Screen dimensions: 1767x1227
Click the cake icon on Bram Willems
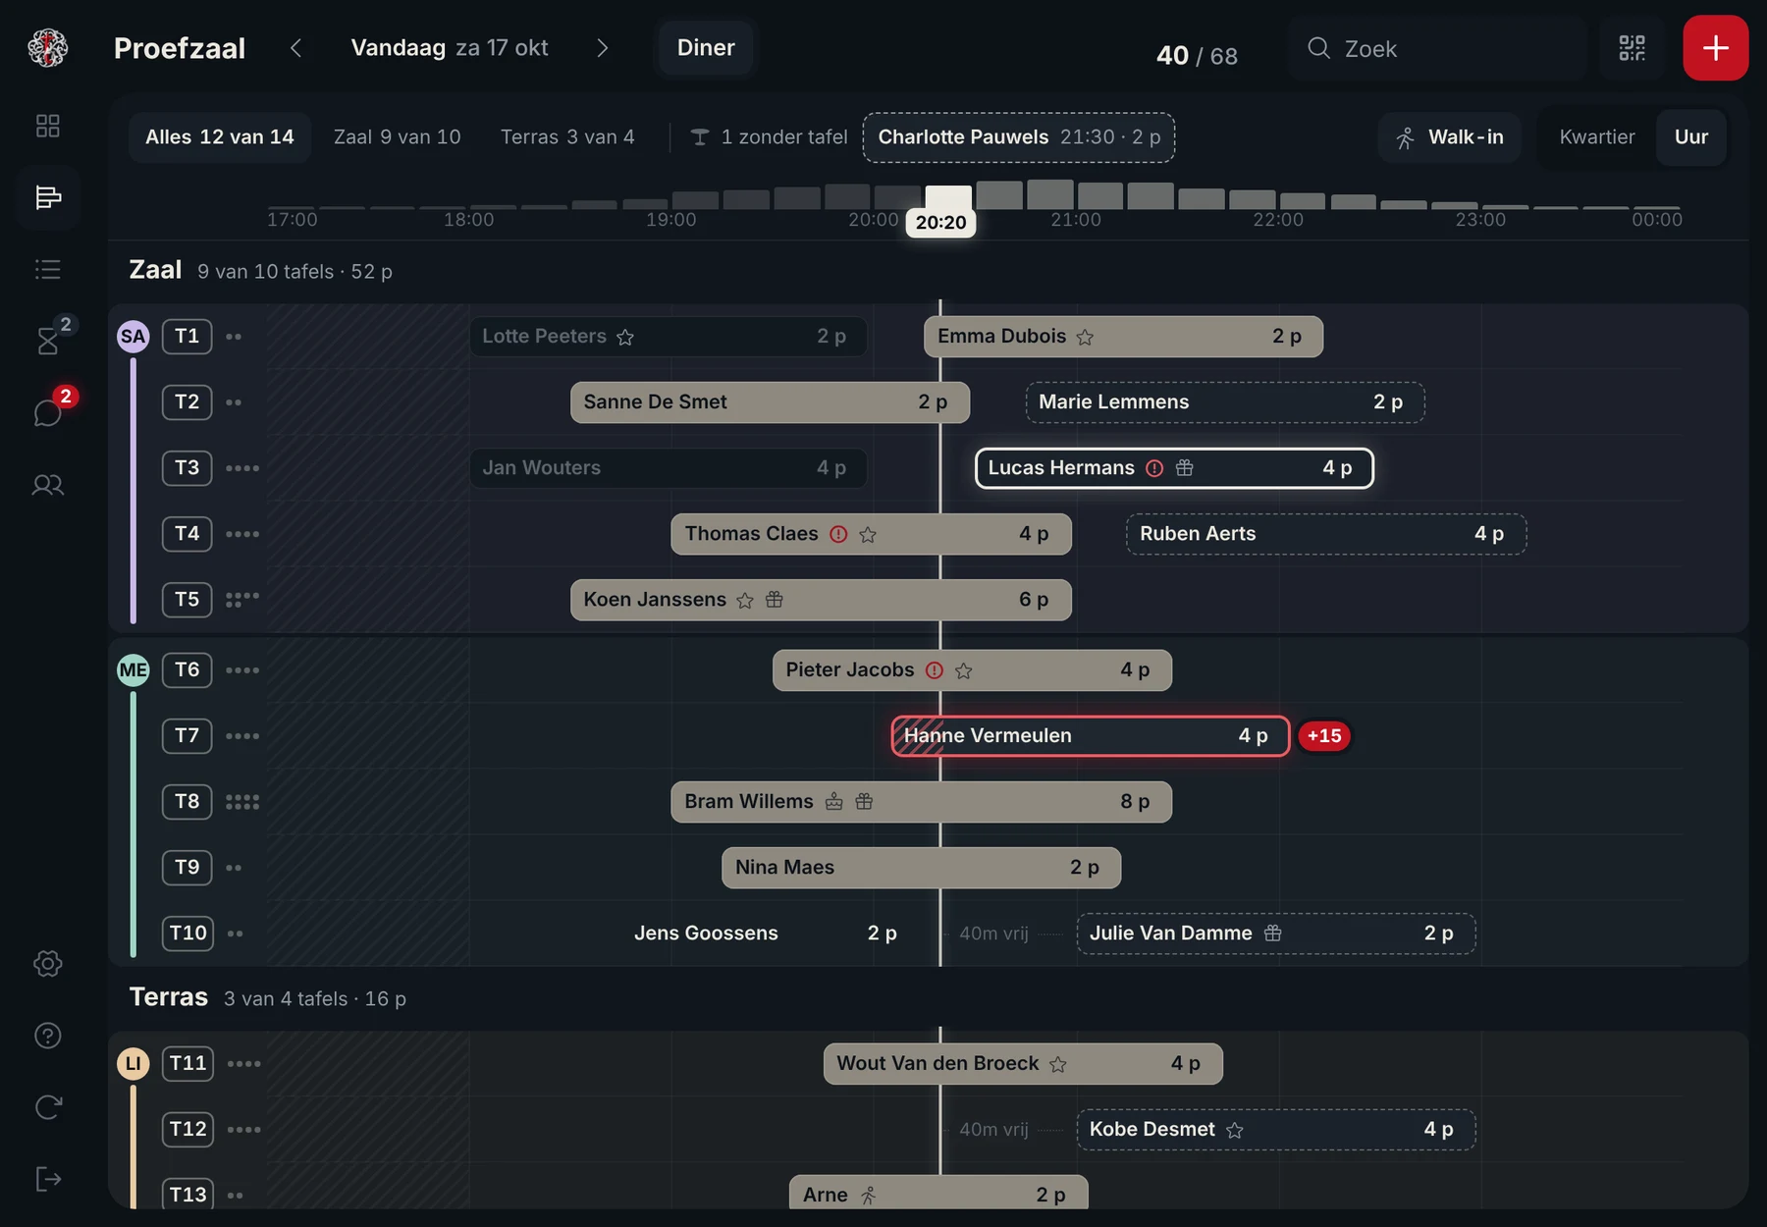[x=833, y=802]
